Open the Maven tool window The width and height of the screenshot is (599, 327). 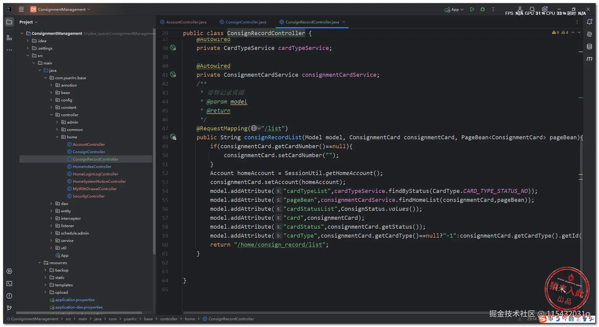(x=589, y=59)
